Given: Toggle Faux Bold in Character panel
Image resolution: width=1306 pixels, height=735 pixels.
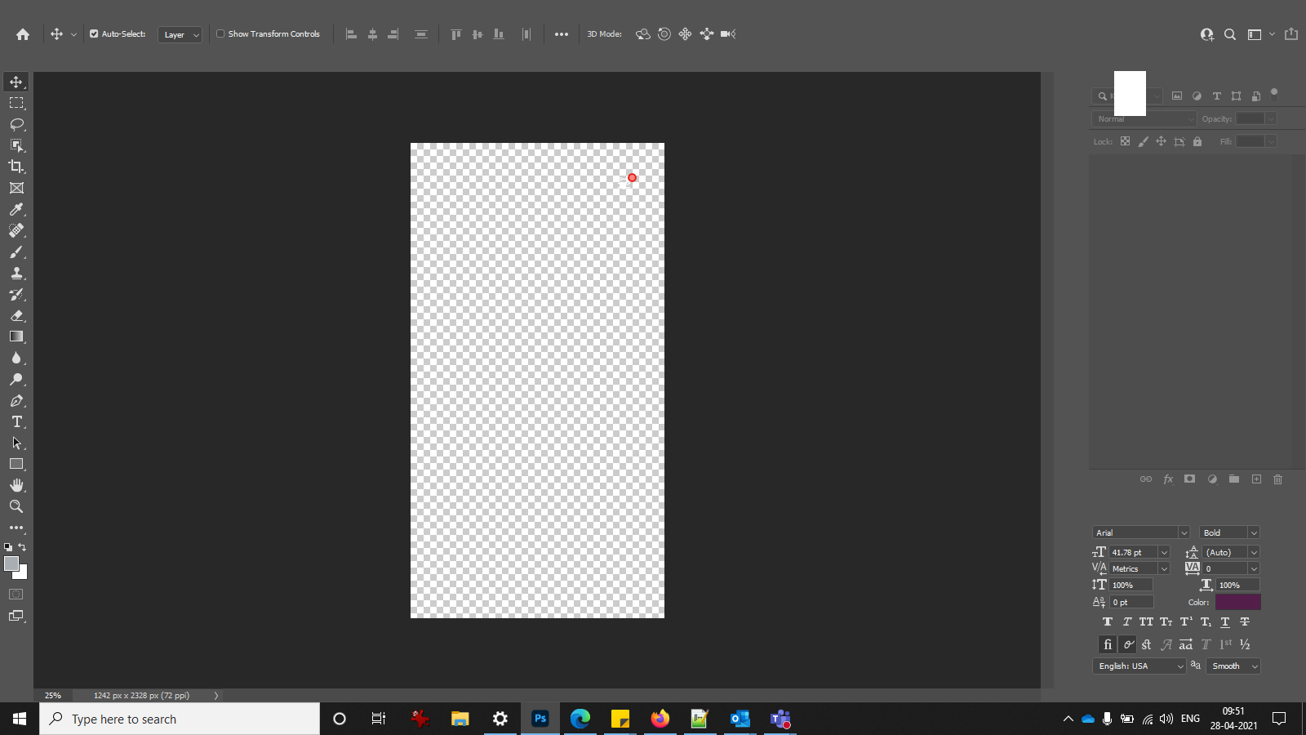Looking at the screenshot, I should point(1108,622).
